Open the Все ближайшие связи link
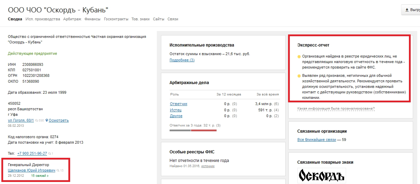The width and height of the screenshot is (420, 184). point(316,140)
